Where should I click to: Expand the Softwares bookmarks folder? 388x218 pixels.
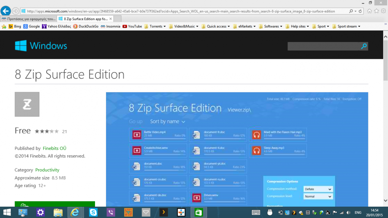coord(270,27)
